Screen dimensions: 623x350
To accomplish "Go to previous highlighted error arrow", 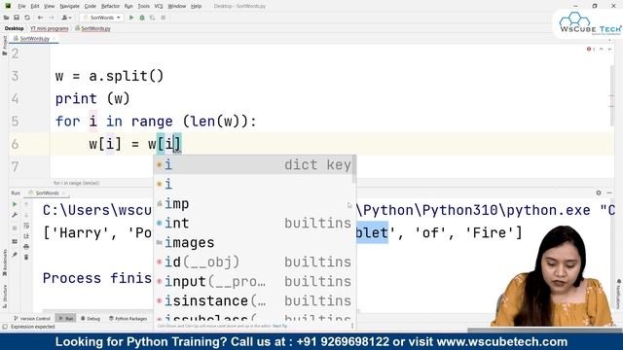I will coord(602,49).
